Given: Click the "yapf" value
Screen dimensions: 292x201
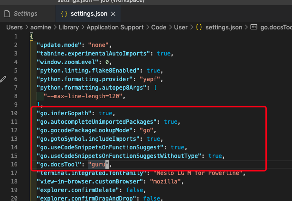Looking at the screenshot, I should (x=150, y=79).
